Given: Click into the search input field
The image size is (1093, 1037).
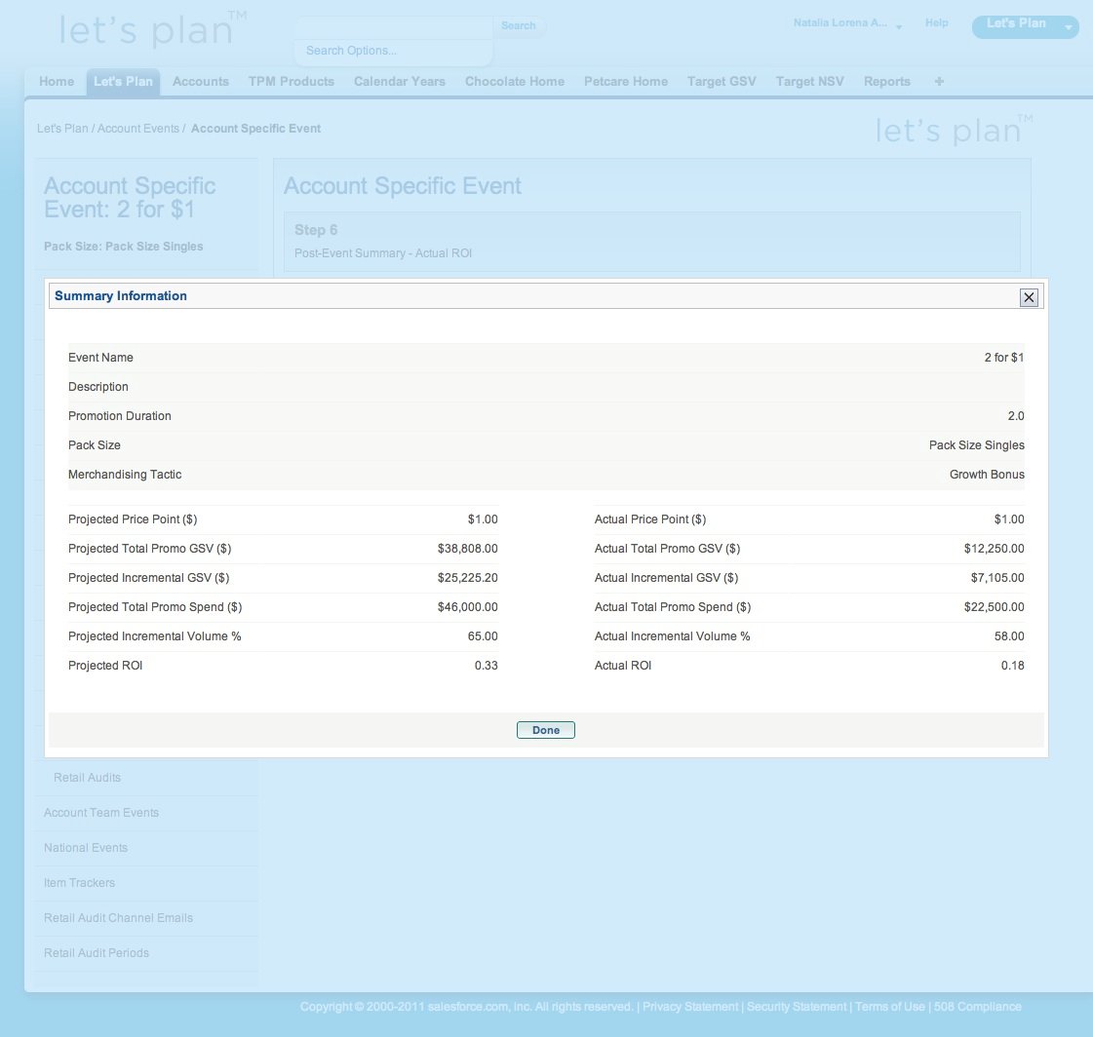Looking at the screenshot, I should pyautogui.click(x=394, y=26).
